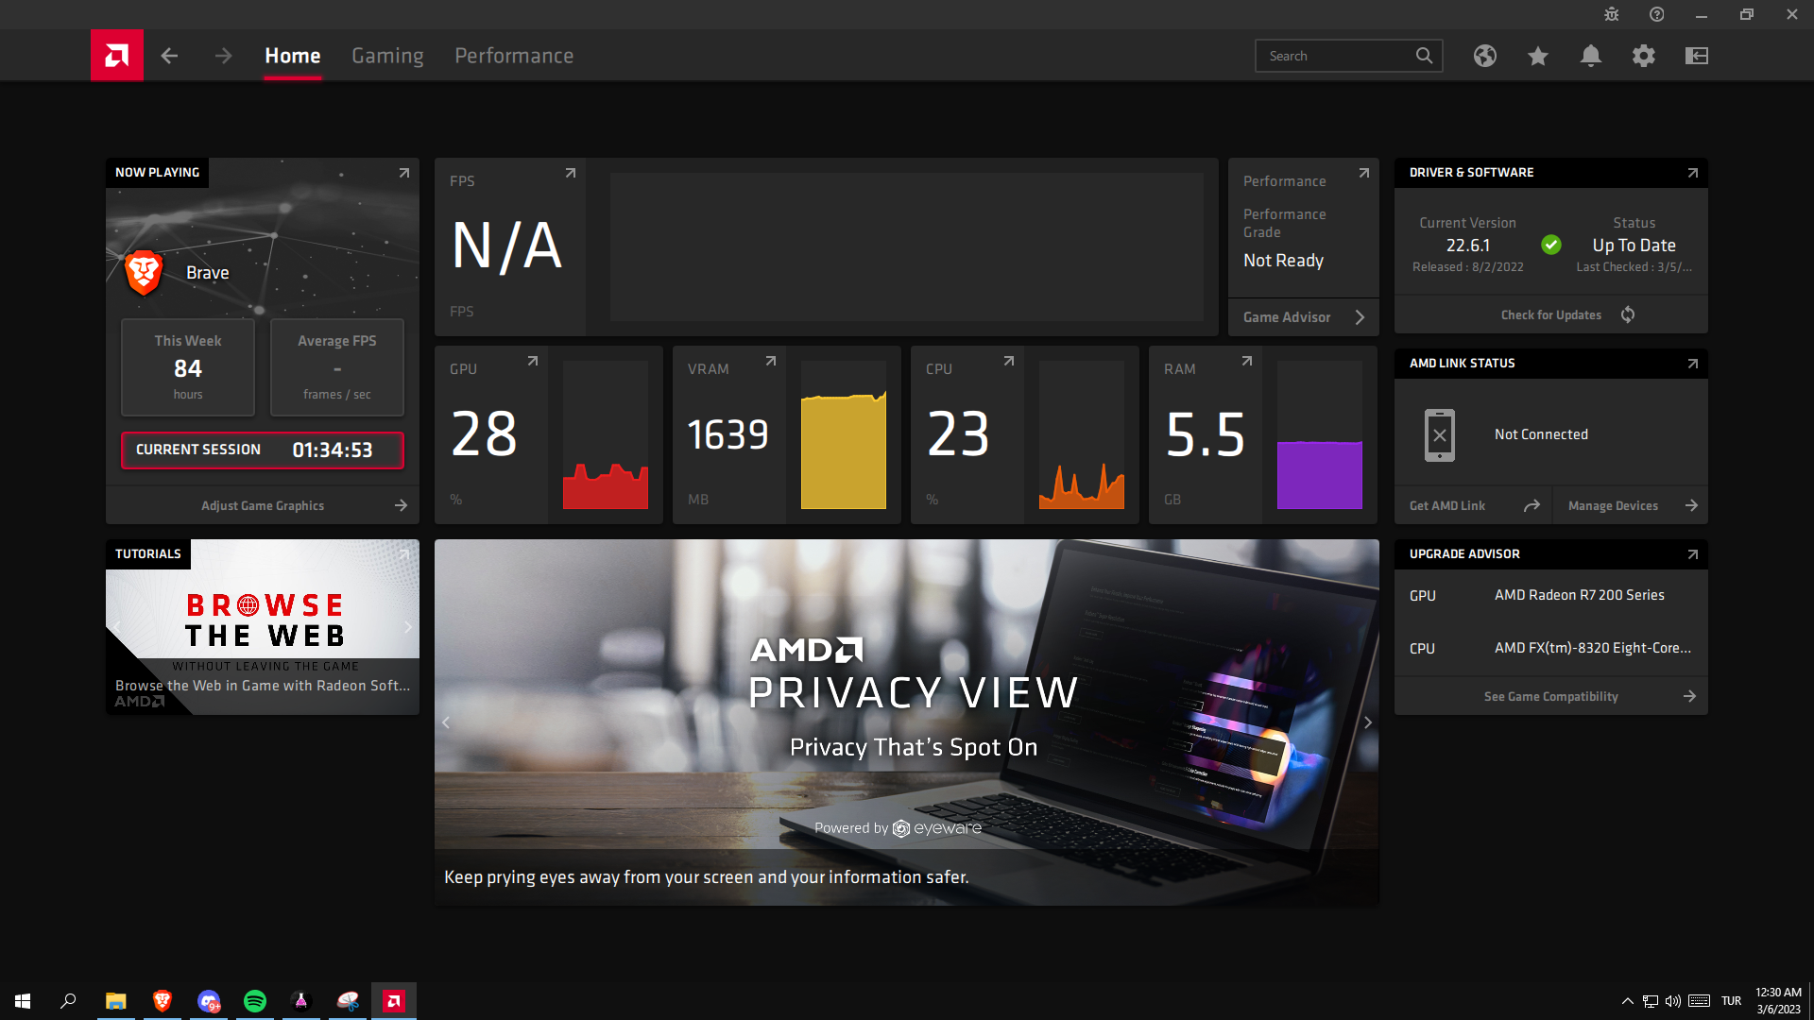Open the web browser globe icon
This screenshot has width=1814, height=1020.
pos(1484,56)
